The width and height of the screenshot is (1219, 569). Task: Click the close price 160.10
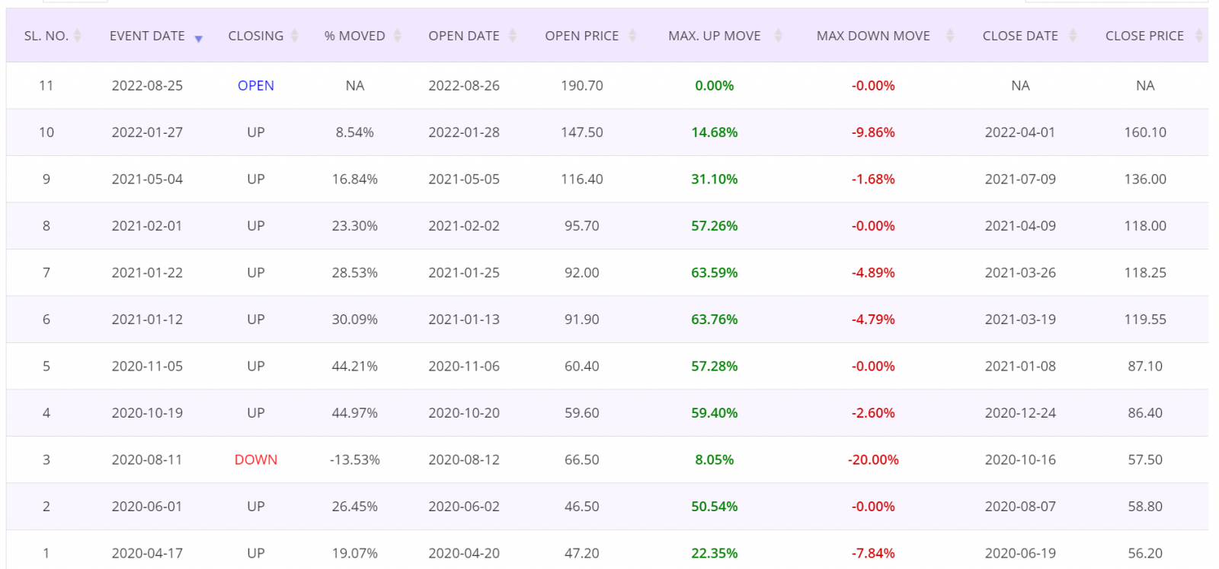click(1145, 132)
